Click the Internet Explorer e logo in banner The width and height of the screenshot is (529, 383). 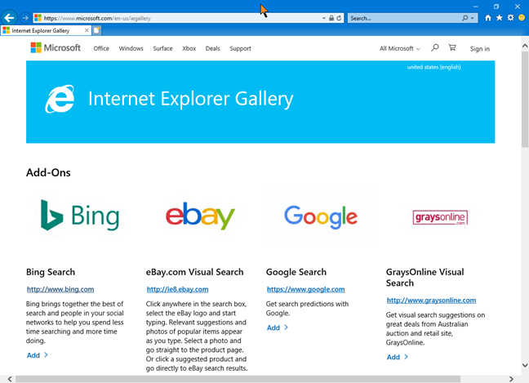[x=60, y=99]
